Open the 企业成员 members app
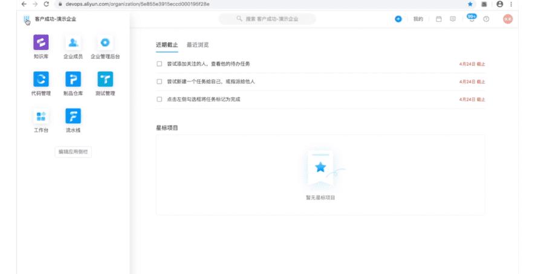This screenshot has width=535, height=274. coord(73,42)
